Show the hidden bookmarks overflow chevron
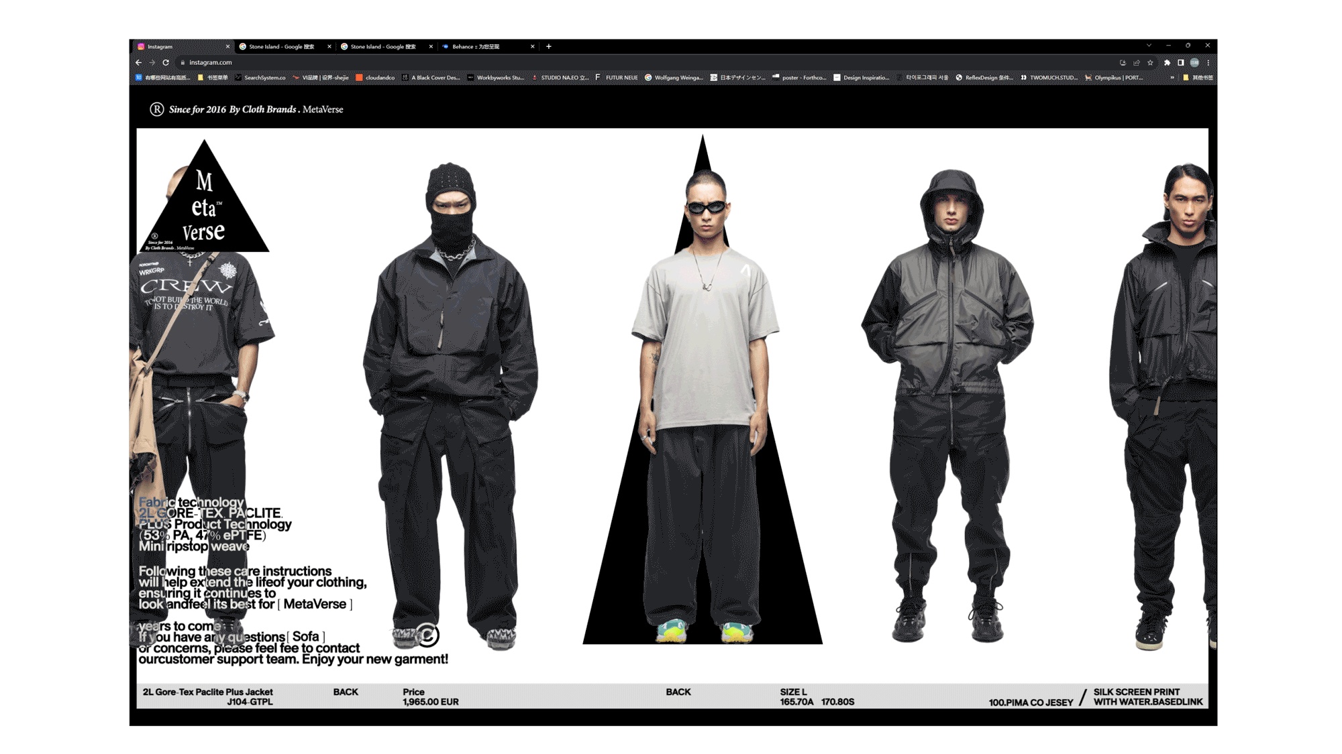1342x754 pixels. pyautogui.click(x=1172, y=78)
